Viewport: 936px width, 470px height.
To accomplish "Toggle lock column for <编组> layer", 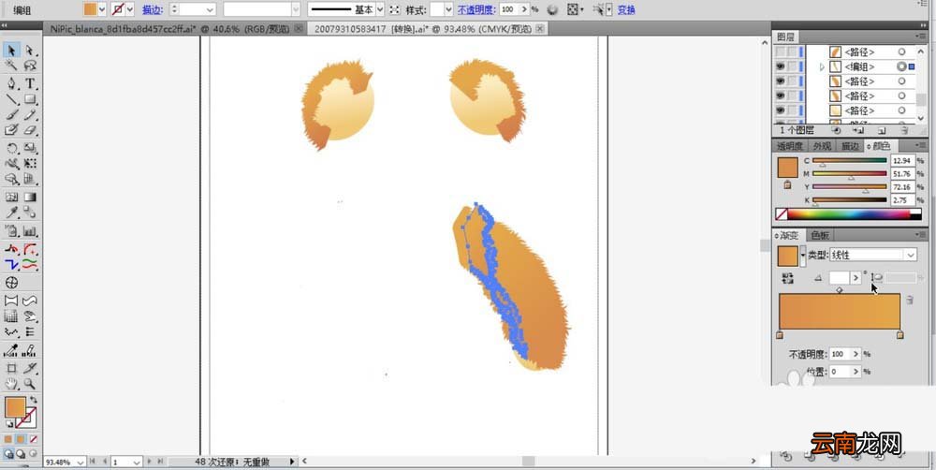I will coord(792,66).
